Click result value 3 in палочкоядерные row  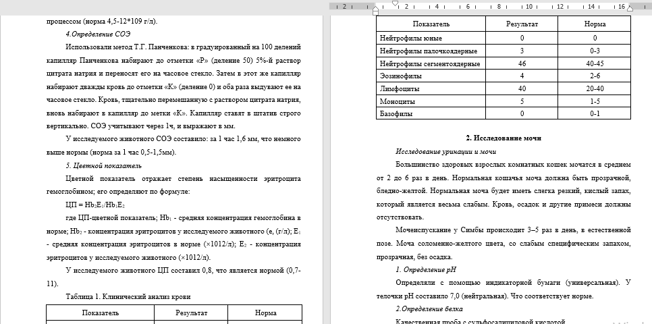[522, 51]
